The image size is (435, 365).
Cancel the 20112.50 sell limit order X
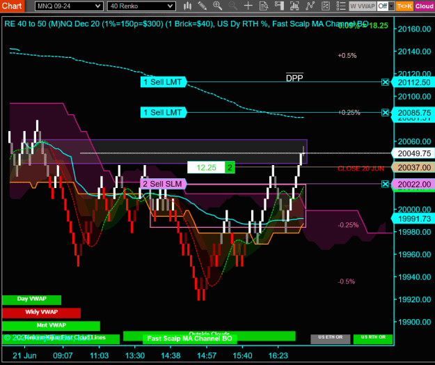385,82
